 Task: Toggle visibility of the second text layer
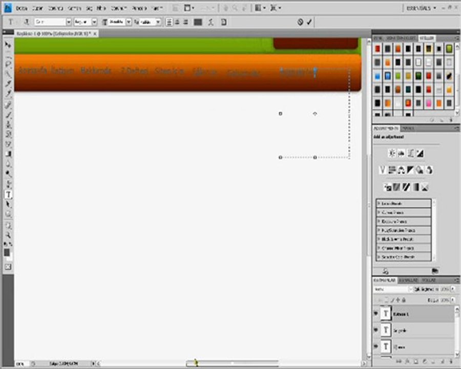tap(376, 330)
